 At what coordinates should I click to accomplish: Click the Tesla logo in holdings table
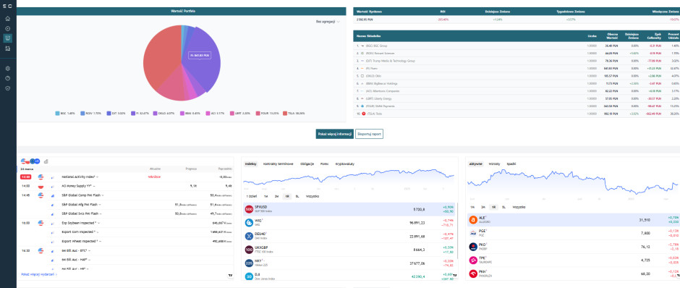pos(363,114)
